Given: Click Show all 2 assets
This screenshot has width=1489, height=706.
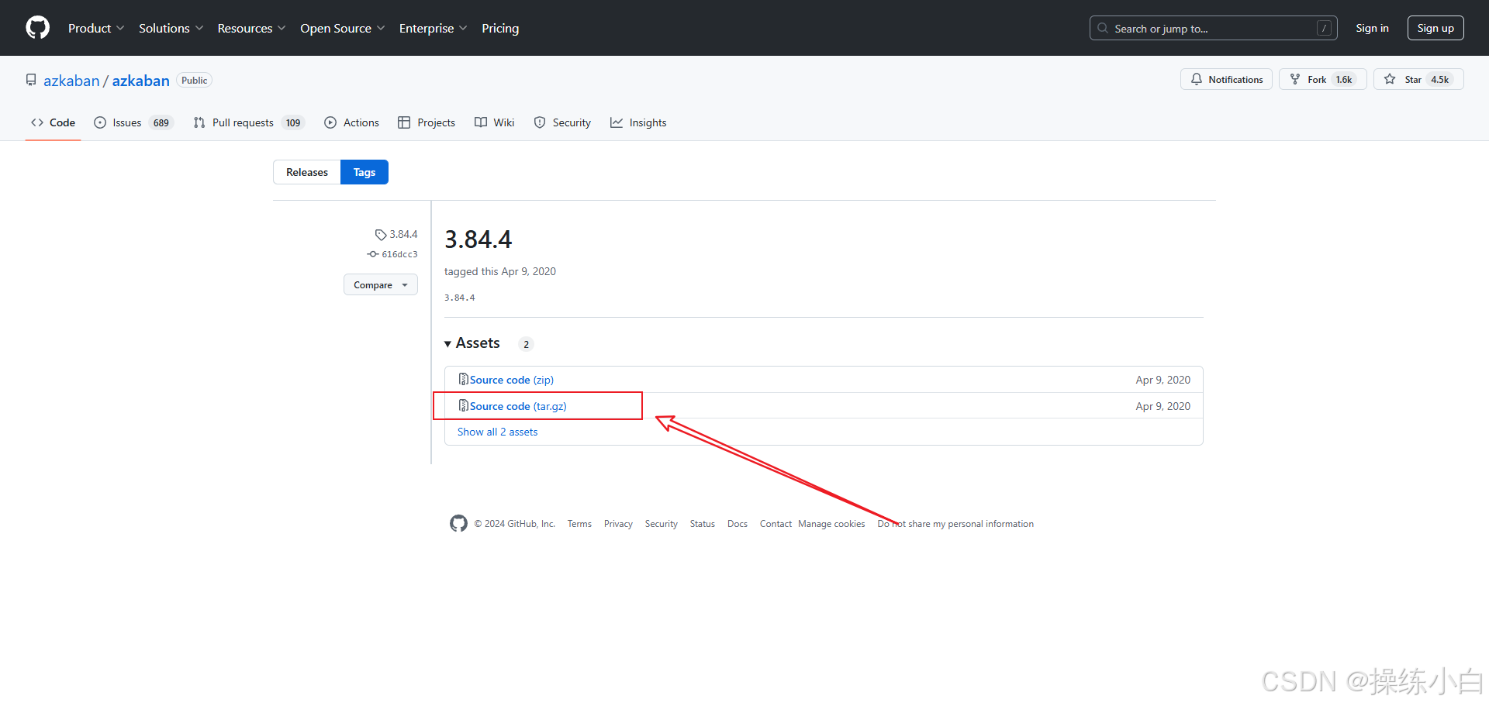Looking at the screenshot, I should click(497, 432).
